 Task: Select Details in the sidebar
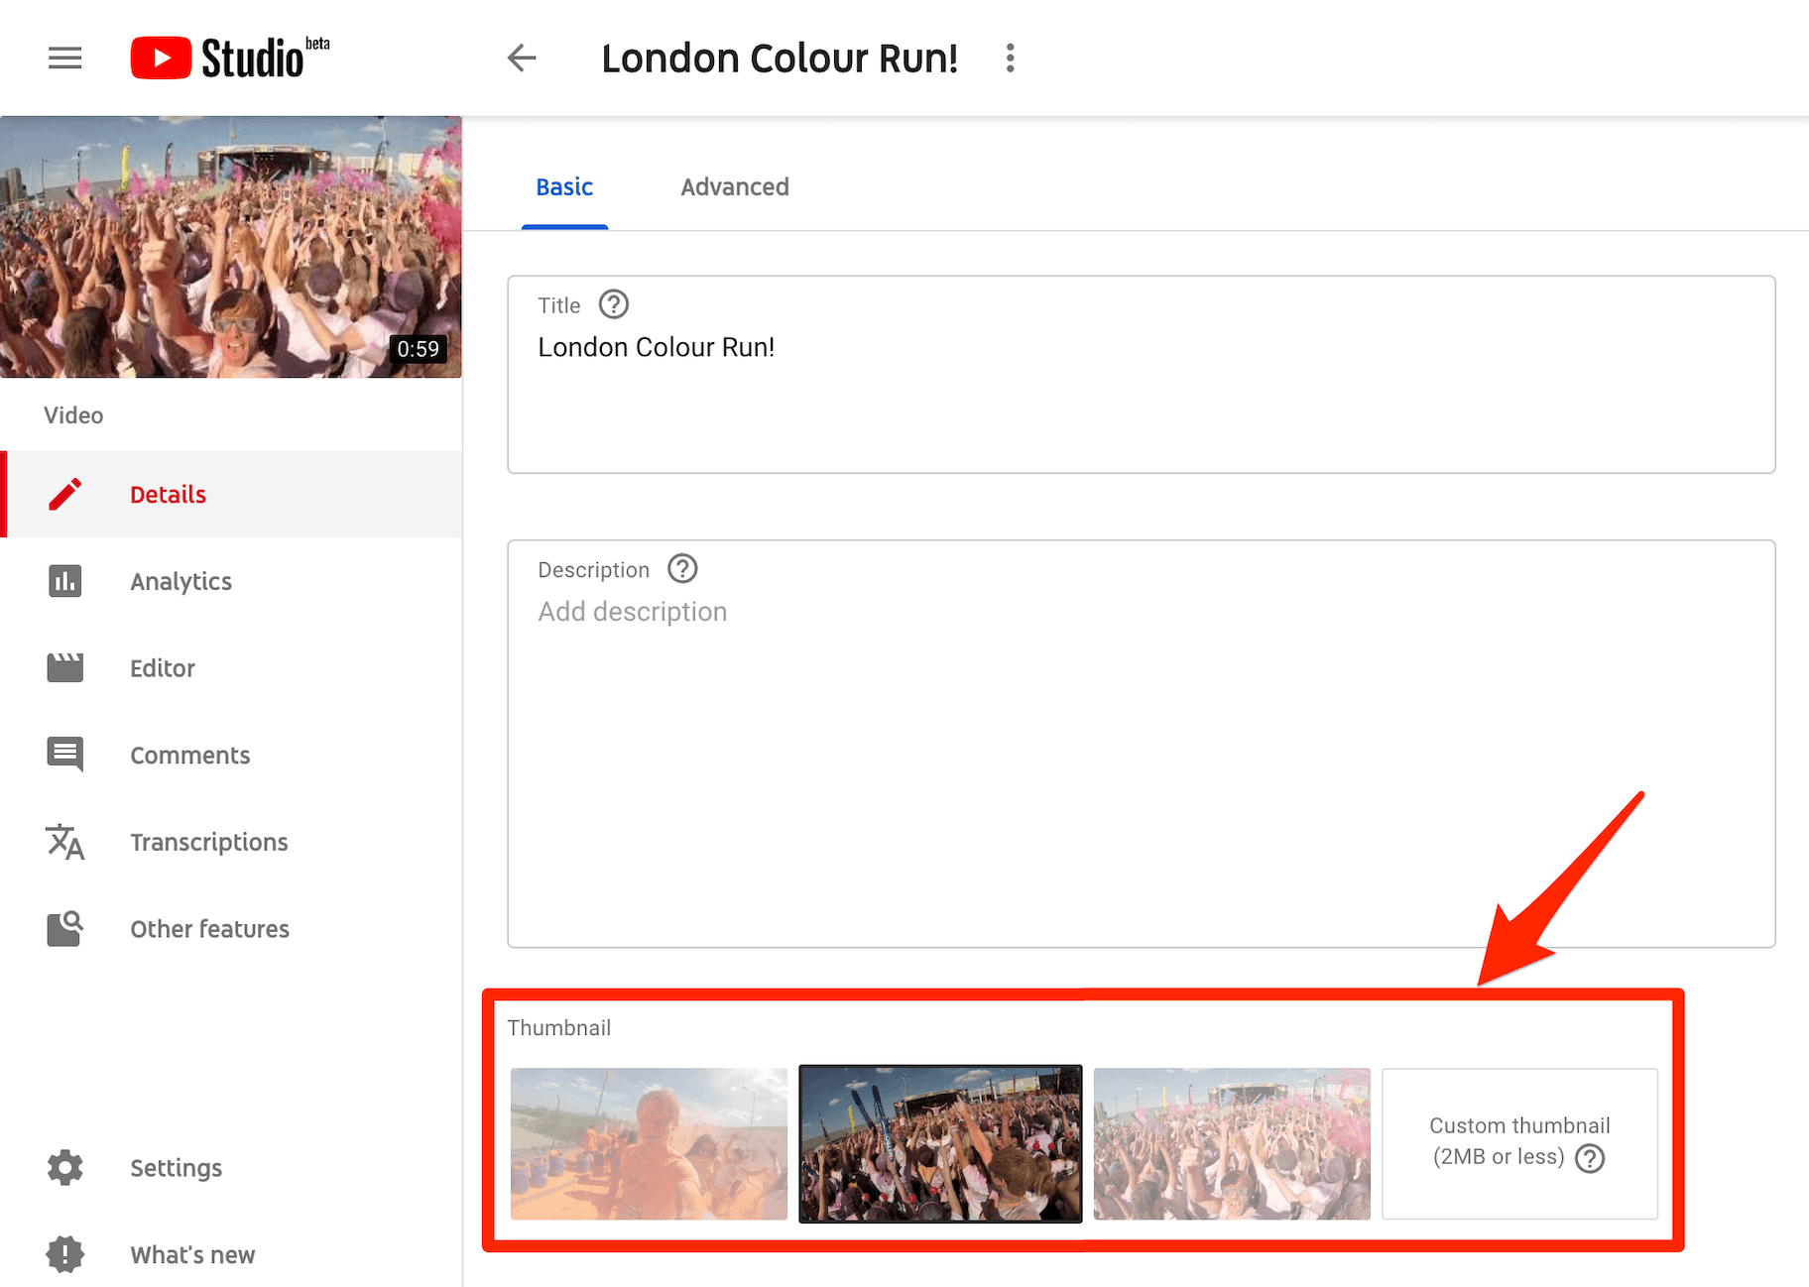pos(168,494)
